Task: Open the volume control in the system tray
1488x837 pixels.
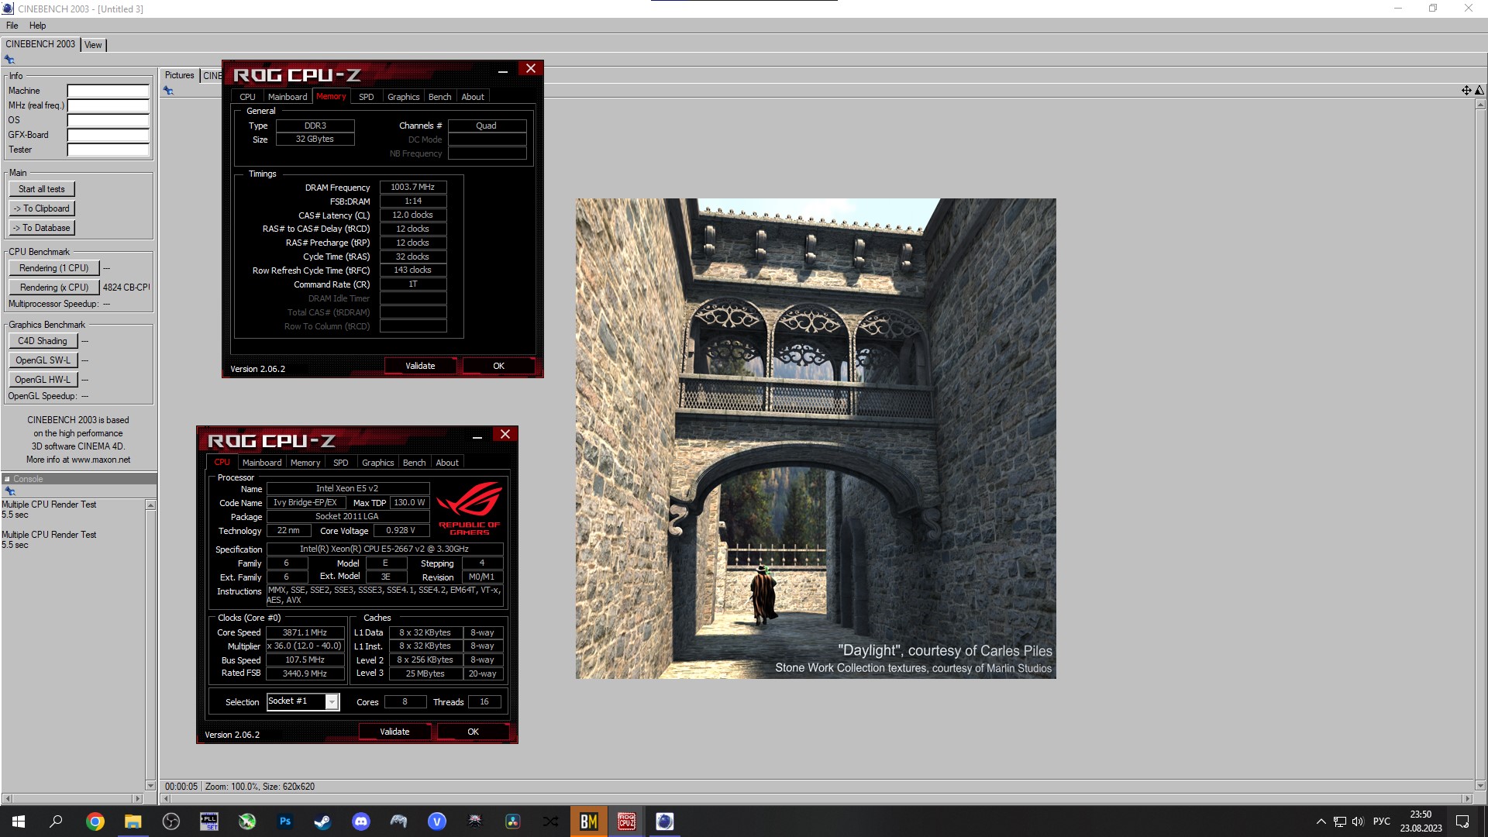Action: click(x=1358, y=821)
